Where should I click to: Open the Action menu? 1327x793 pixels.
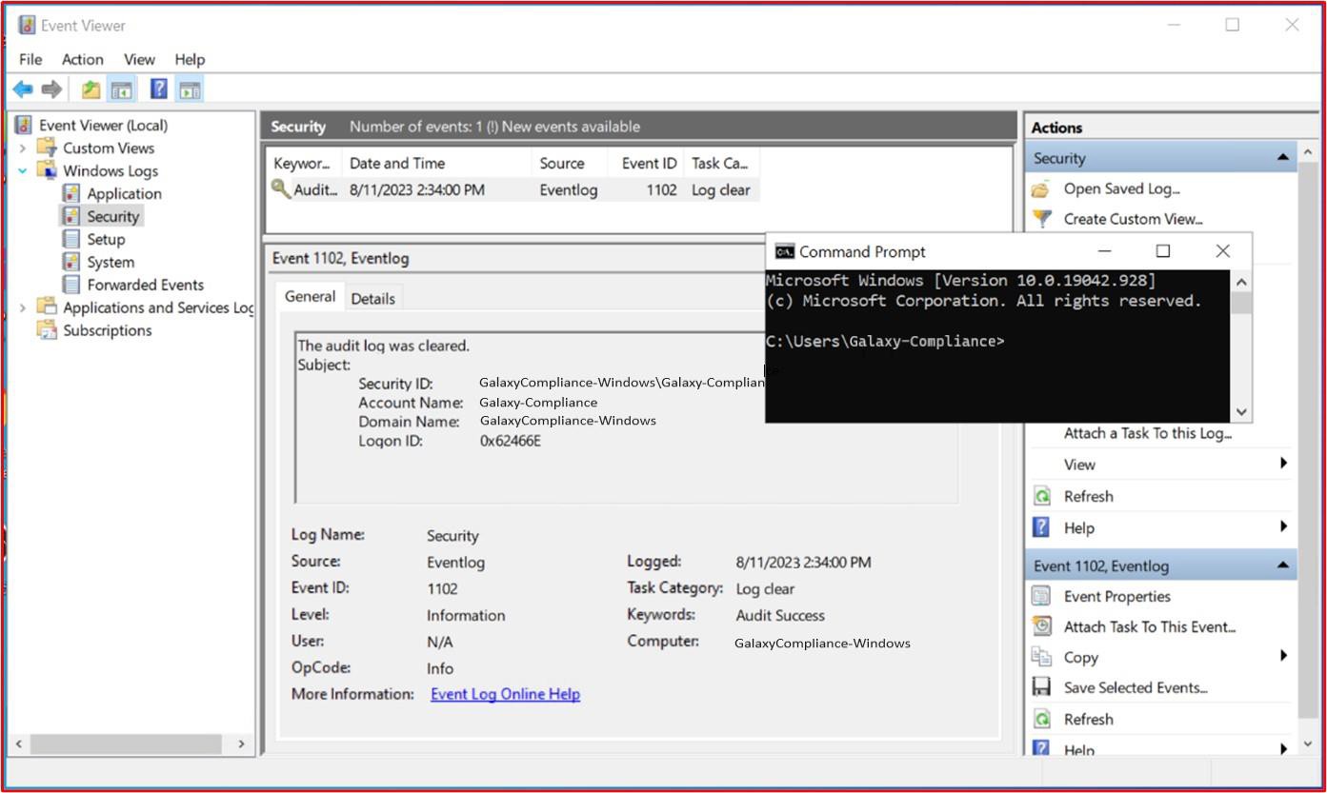(x=82, y=59)
